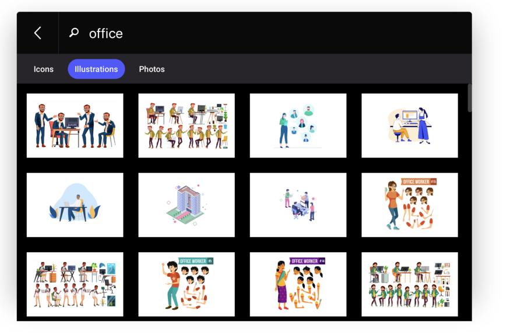Screen dimensions: 510x335
Task: Choose the video conference avatars network illustration
Action: pyautogui.click(x=298, y=125)
